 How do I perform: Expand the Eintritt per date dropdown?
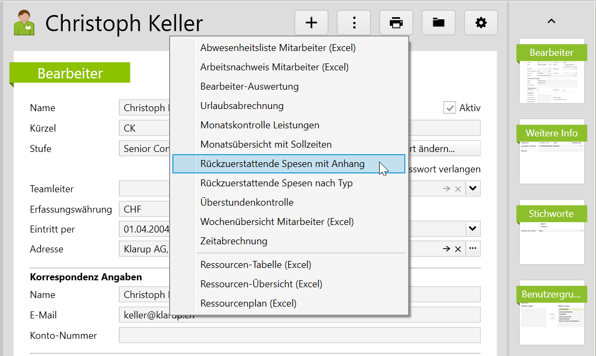pyautogui.click(x=473, y=229)
